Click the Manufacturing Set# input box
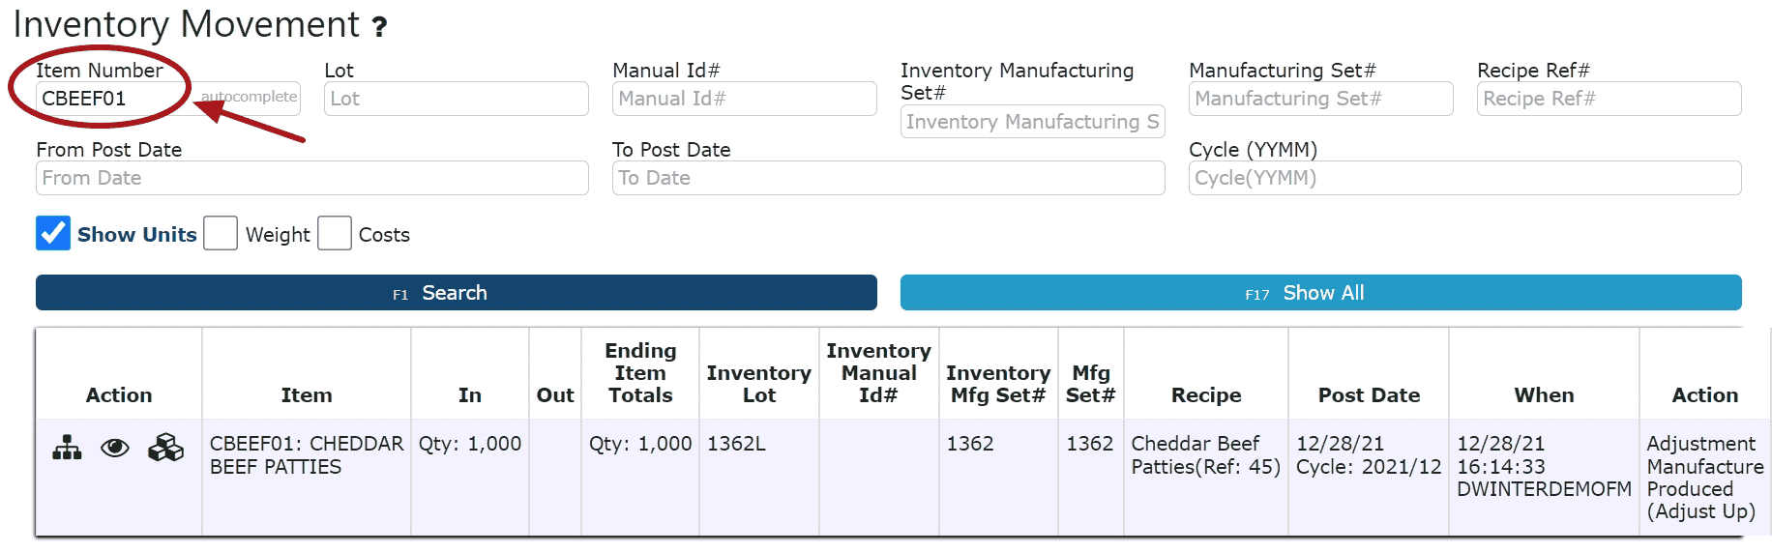Image resolution: width=1772 pixels, height=553 pixels. [1320, 99]
